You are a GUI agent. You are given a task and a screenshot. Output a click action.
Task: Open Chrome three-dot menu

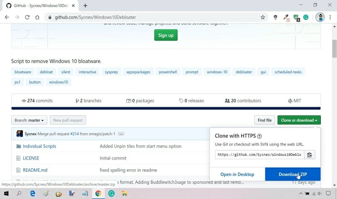[330, 17]
